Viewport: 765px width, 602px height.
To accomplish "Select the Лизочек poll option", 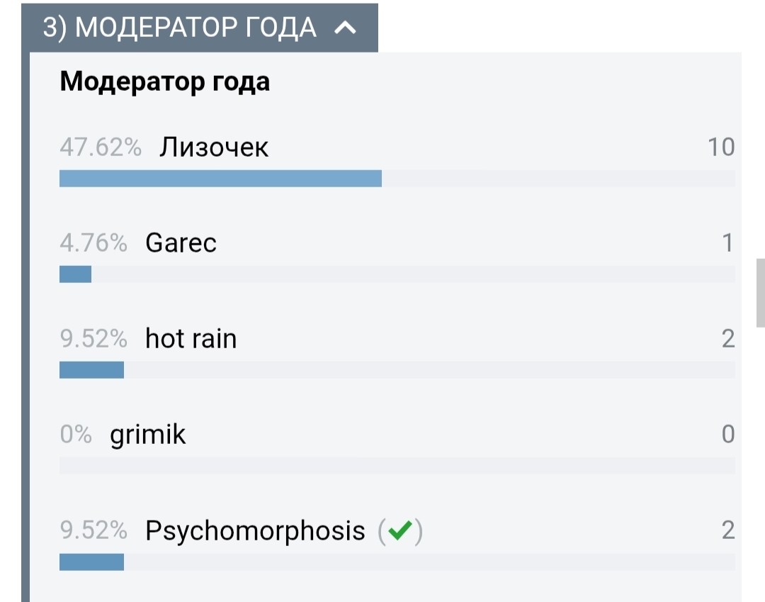I will 214,147.
